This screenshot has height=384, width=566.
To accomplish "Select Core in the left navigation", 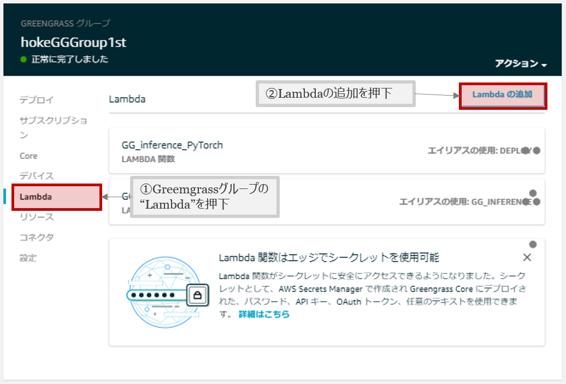I will click(28, 156).
